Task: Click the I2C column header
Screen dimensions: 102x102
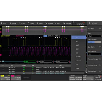Action: (x=3, y=65)
